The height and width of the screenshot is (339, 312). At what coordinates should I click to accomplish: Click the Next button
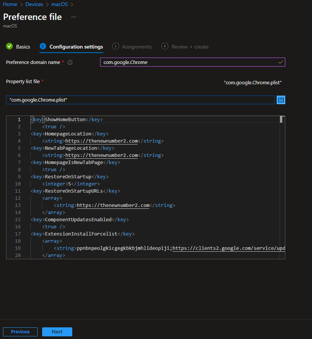tap(57, 331)
